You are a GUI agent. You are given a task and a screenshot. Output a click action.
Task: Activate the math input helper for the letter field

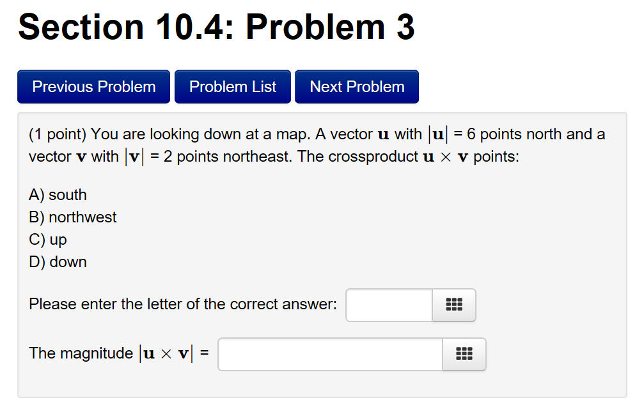click(454, 305)
